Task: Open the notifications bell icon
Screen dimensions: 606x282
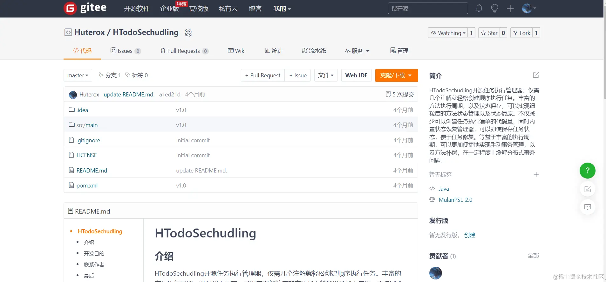Action: [479, 8]
